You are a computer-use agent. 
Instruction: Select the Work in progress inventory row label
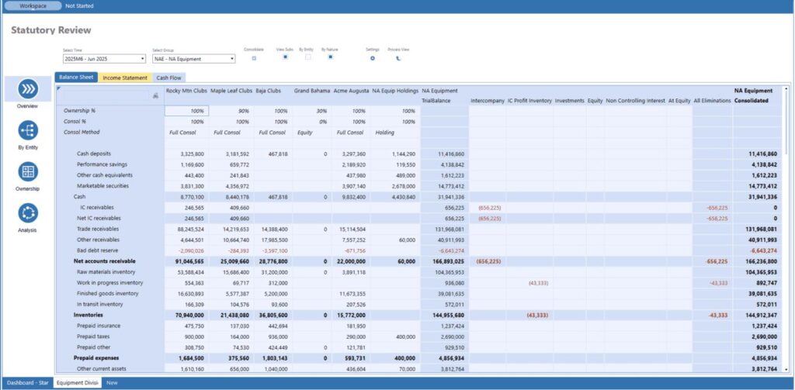pyautogui.click(x=110, y=283)
